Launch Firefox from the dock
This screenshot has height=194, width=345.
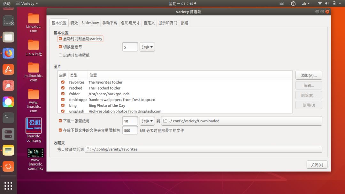8,53
